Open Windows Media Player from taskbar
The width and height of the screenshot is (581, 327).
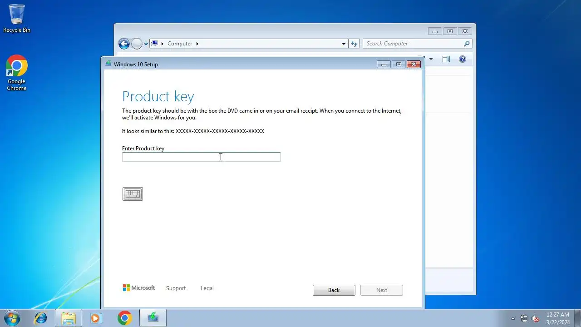96,318
